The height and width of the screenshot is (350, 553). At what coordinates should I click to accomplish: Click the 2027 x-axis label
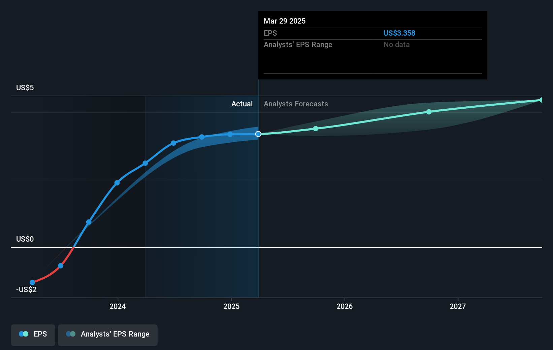(x=458, y=306)
